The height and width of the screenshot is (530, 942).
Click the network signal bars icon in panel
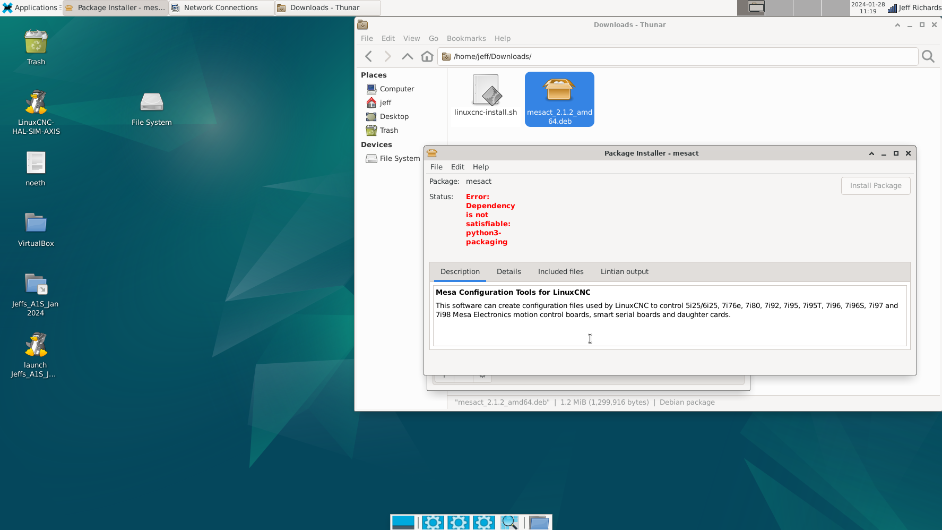point(892,8)
